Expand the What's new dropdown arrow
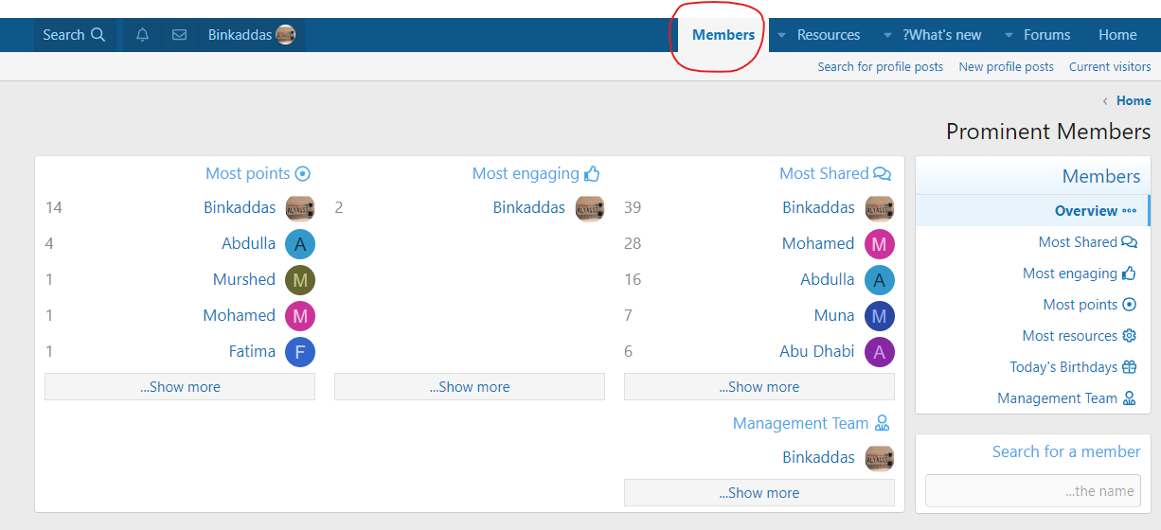 tap(887, 35)
